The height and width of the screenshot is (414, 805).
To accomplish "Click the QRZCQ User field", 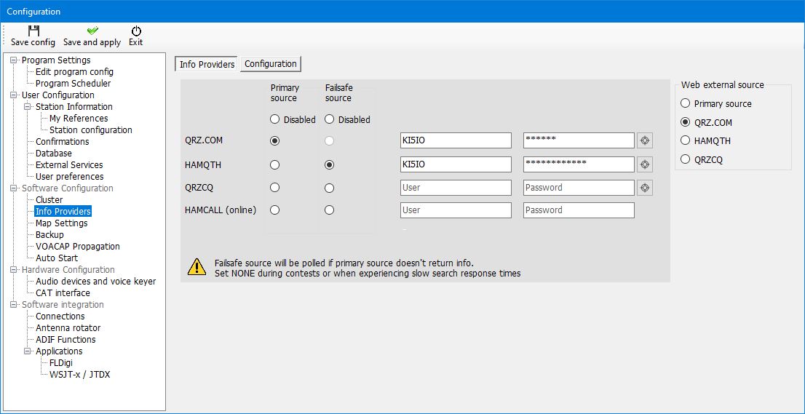I will click(x=456, y=188).
